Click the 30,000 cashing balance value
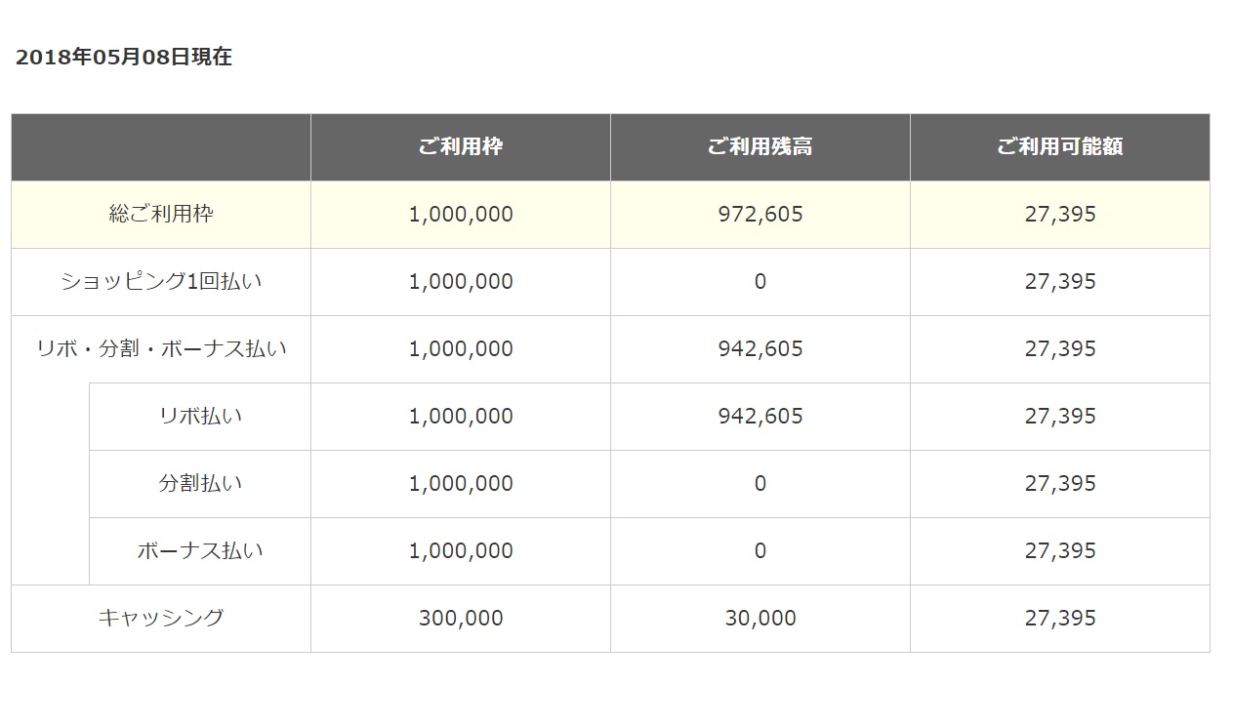 pos(760,619)
